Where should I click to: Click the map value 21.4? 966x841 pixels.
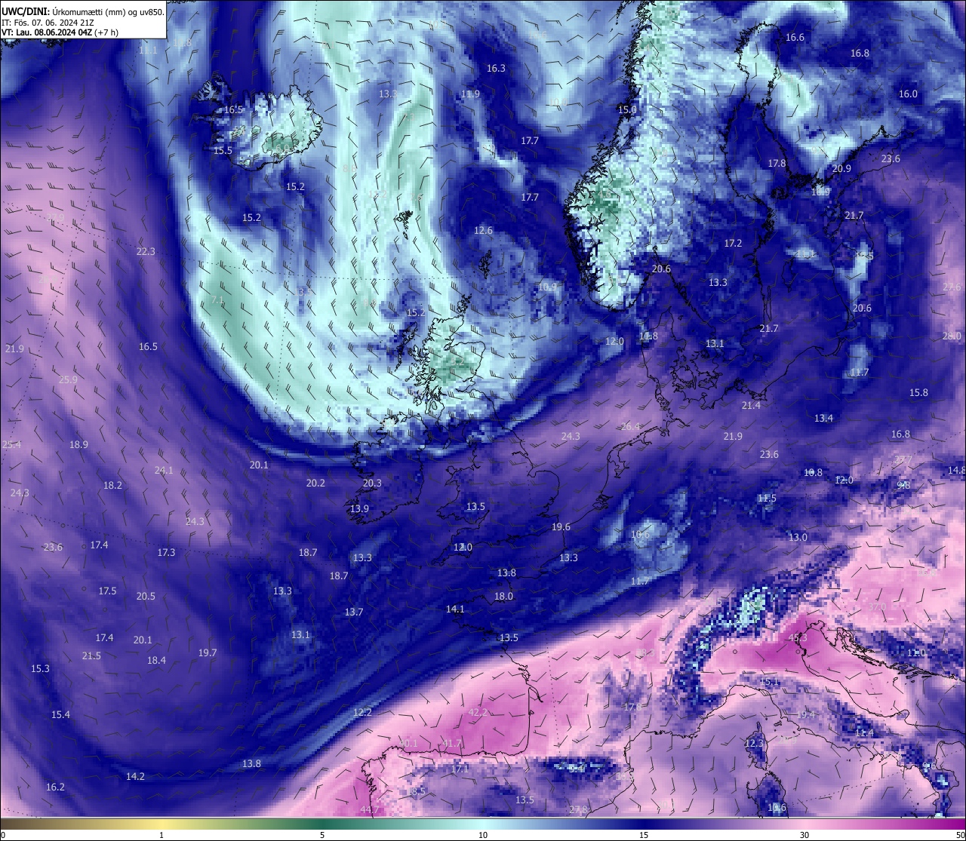[x=751, y=406]
